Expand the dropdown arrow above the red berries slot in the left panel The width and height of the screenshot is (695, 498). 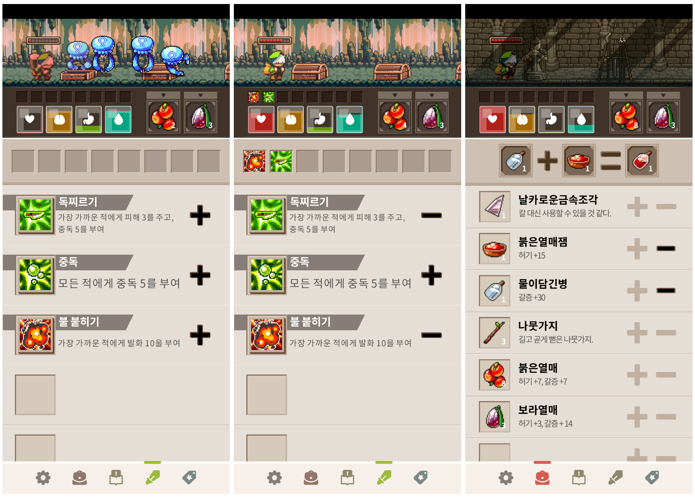[x=163, y=95]
